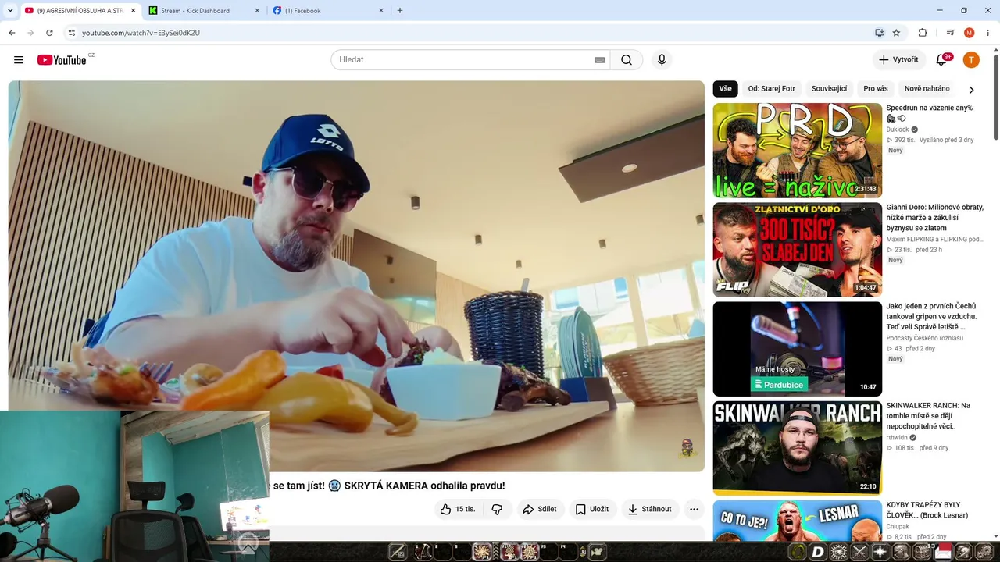This screenshot has height=562, width=1000.
Task: Select the Související filter chip
Action: click(x=829, y=89)
